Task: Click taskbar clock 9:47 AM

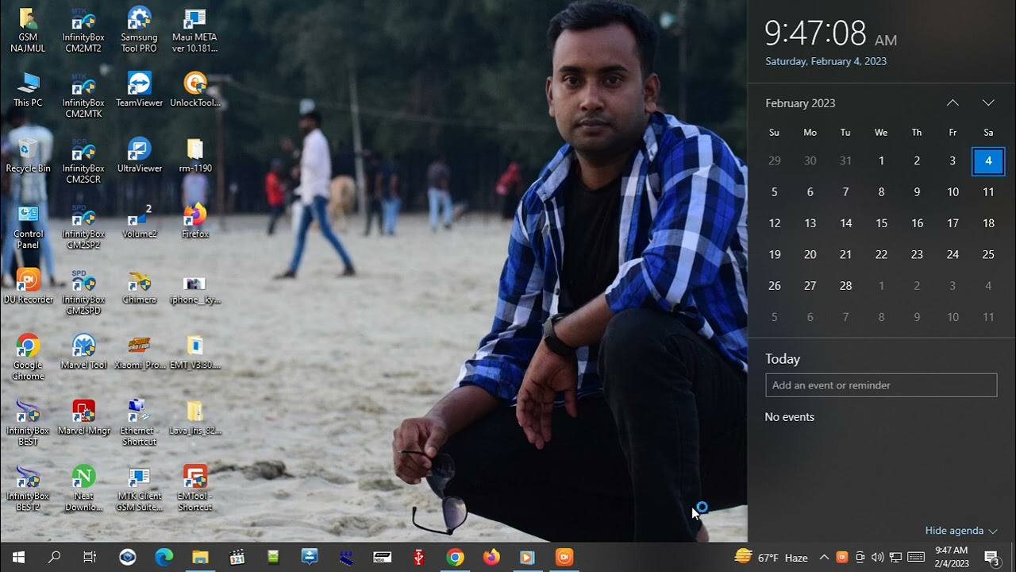Action: point(952,557)
